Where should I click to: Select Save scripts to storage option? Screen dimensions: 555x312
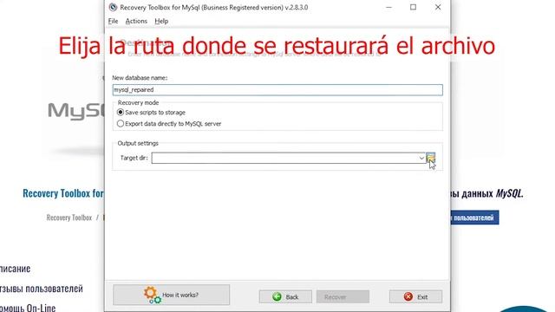pyautogui.click(x=151, y=113)
